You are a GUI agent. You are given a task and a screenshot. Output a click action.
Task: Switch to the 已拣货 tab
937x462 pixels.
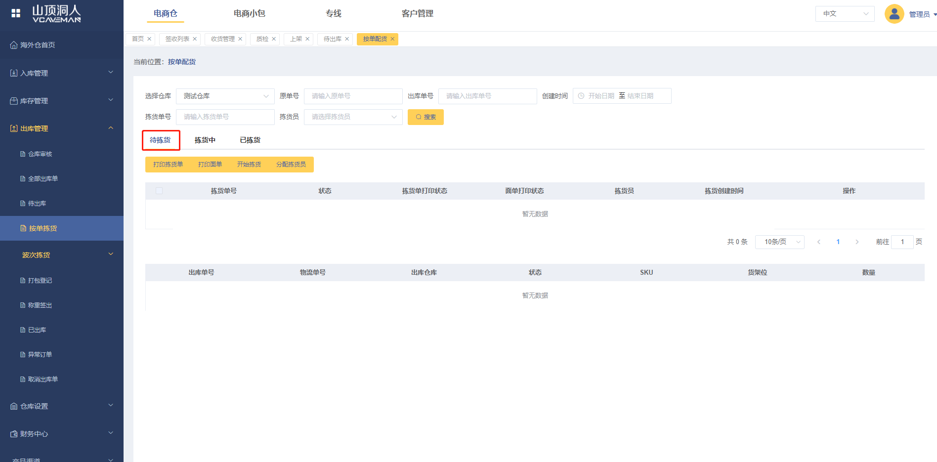click(250, 140)
